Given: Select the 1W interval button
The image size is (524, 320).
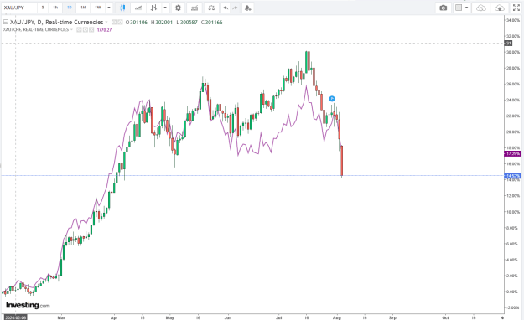Looking at the screenshot, I should coord(98,8).
